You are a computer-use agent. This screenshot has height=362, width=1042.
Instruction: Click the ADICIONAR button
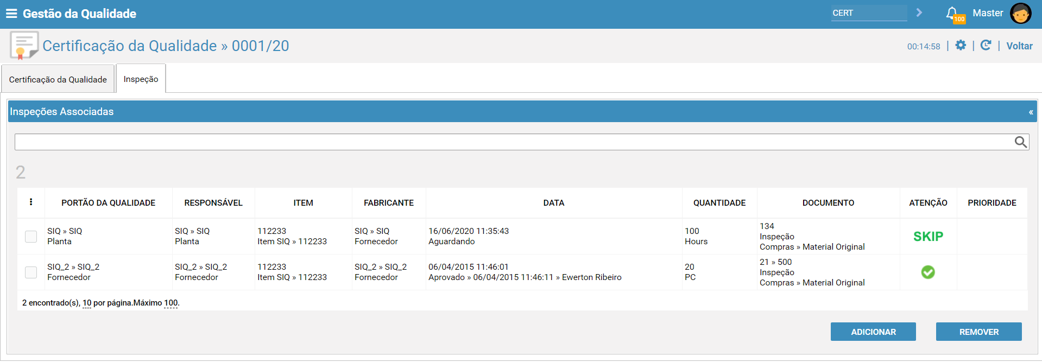pos(873,332)
